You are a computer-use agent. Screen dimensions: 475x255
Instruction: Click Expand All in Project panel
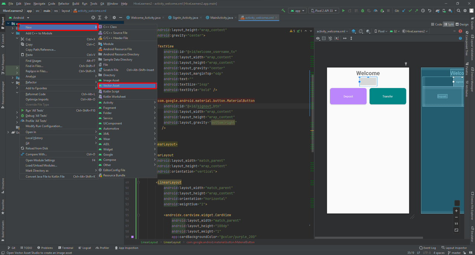tap(100, 17)
